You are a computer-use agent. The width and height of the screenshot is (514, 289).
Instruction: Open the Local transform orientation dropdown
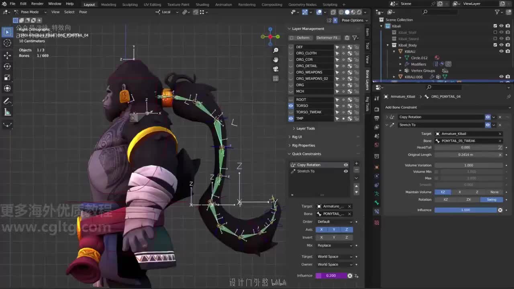(167, 12)
